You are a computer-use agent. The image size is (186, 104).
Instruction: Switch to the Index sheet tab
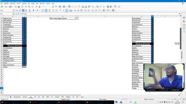tap(31, 97)
